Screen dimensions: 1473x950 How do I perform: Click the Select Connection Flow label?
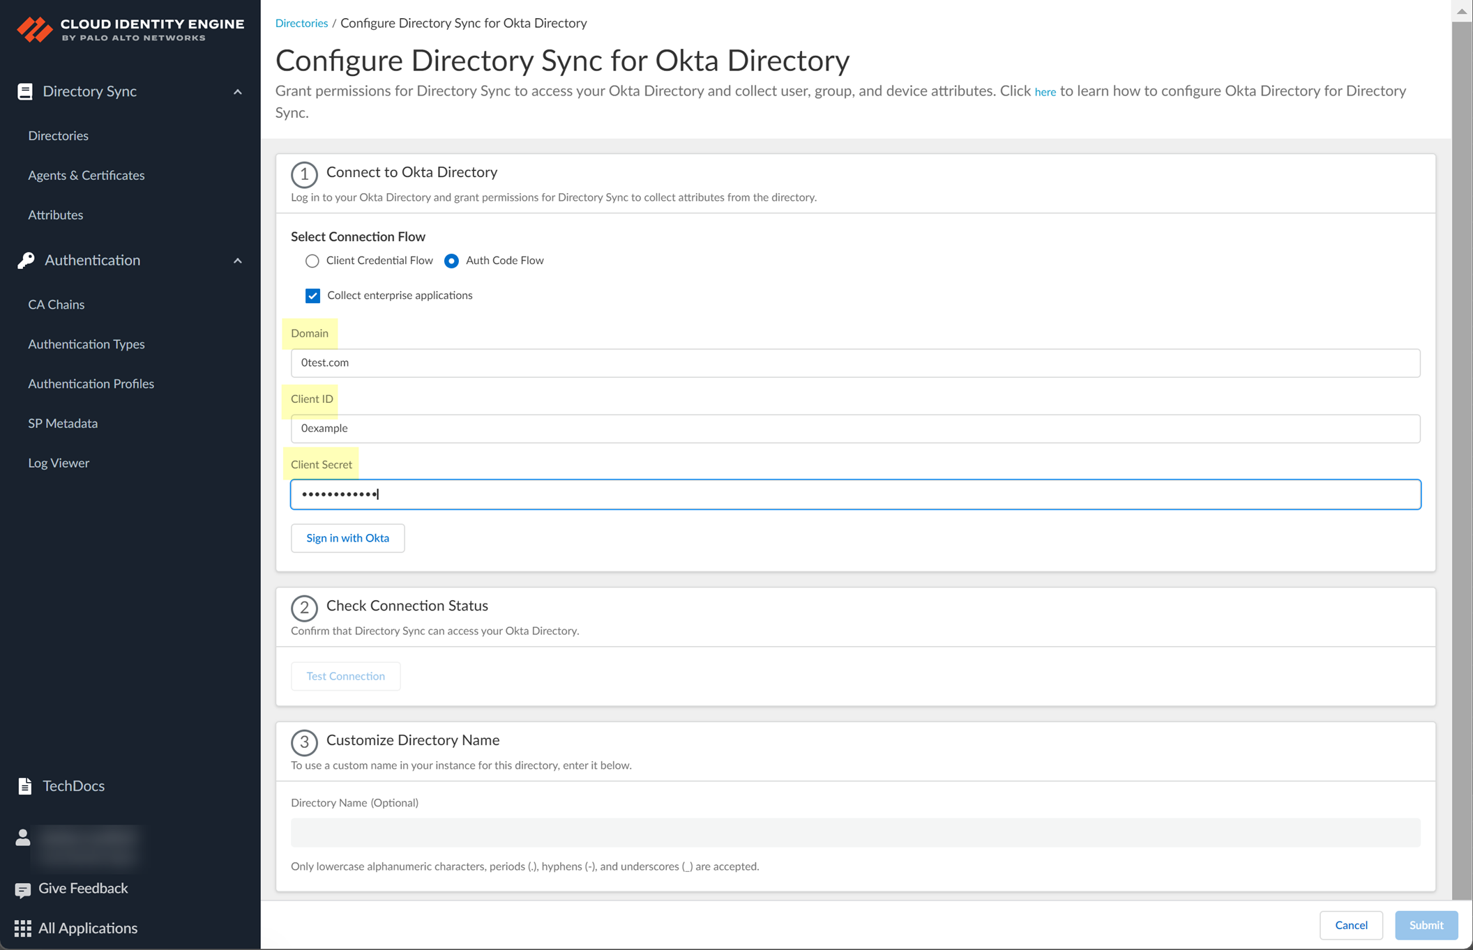coord(358,236)
